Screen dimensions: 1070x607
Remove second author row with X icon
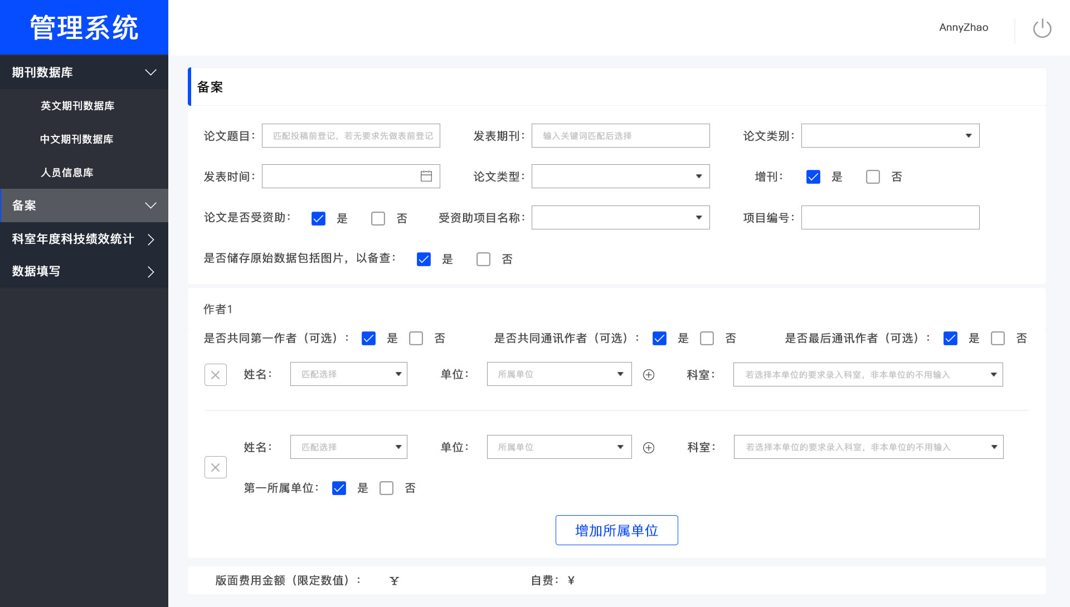click(x=216, y=468)
